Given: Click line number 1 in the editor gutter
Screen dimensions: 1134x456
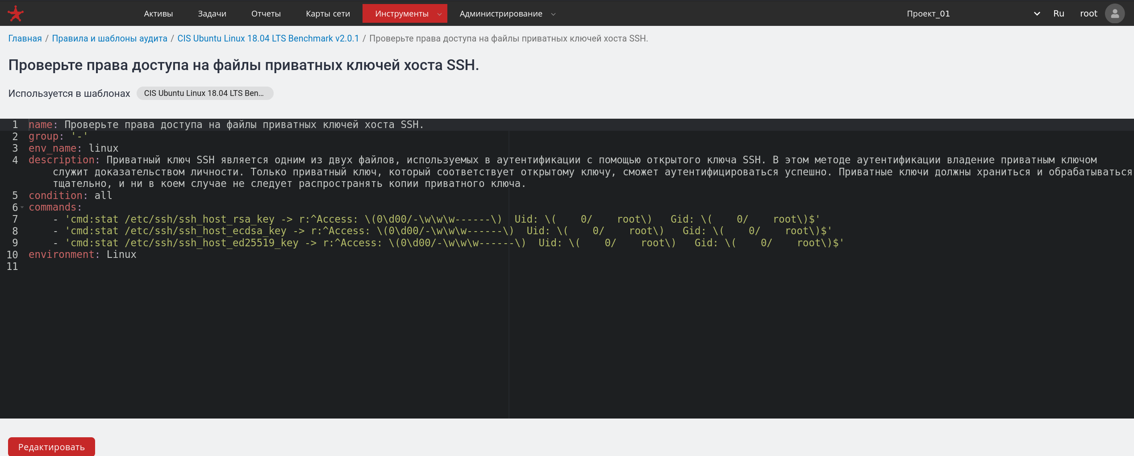Looking at the screenshot, I should tap(15, 124).
